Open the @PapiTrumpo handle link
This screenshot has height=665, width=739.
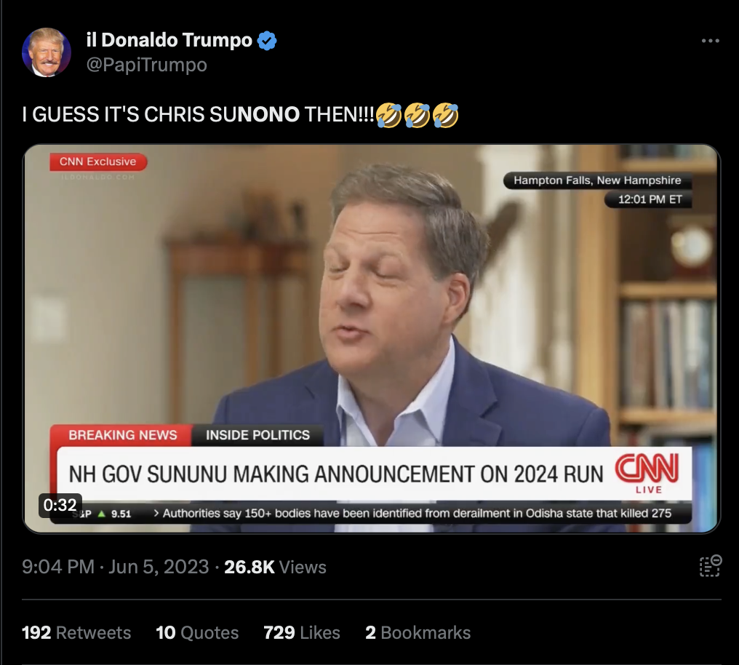tap(147, 65)
